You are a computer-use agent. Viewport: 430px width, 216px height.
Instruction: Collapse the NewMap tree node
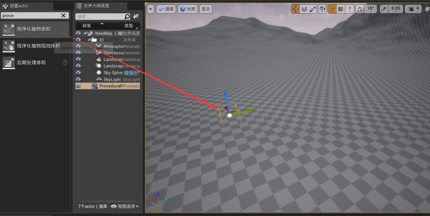pos(85,33)
